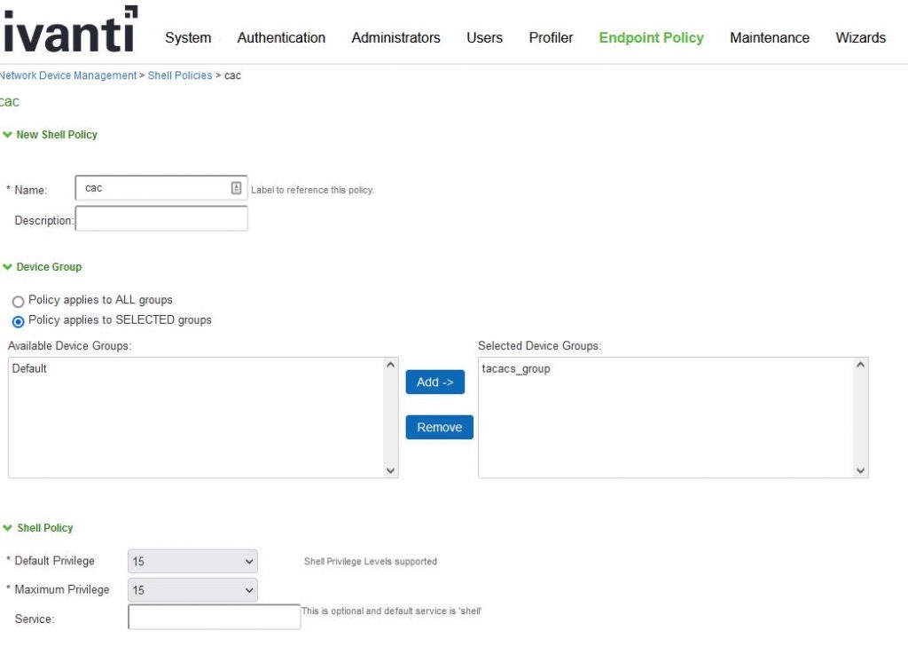Collapse the Shell Policy section
908x670 pixels.
[8, 527]
